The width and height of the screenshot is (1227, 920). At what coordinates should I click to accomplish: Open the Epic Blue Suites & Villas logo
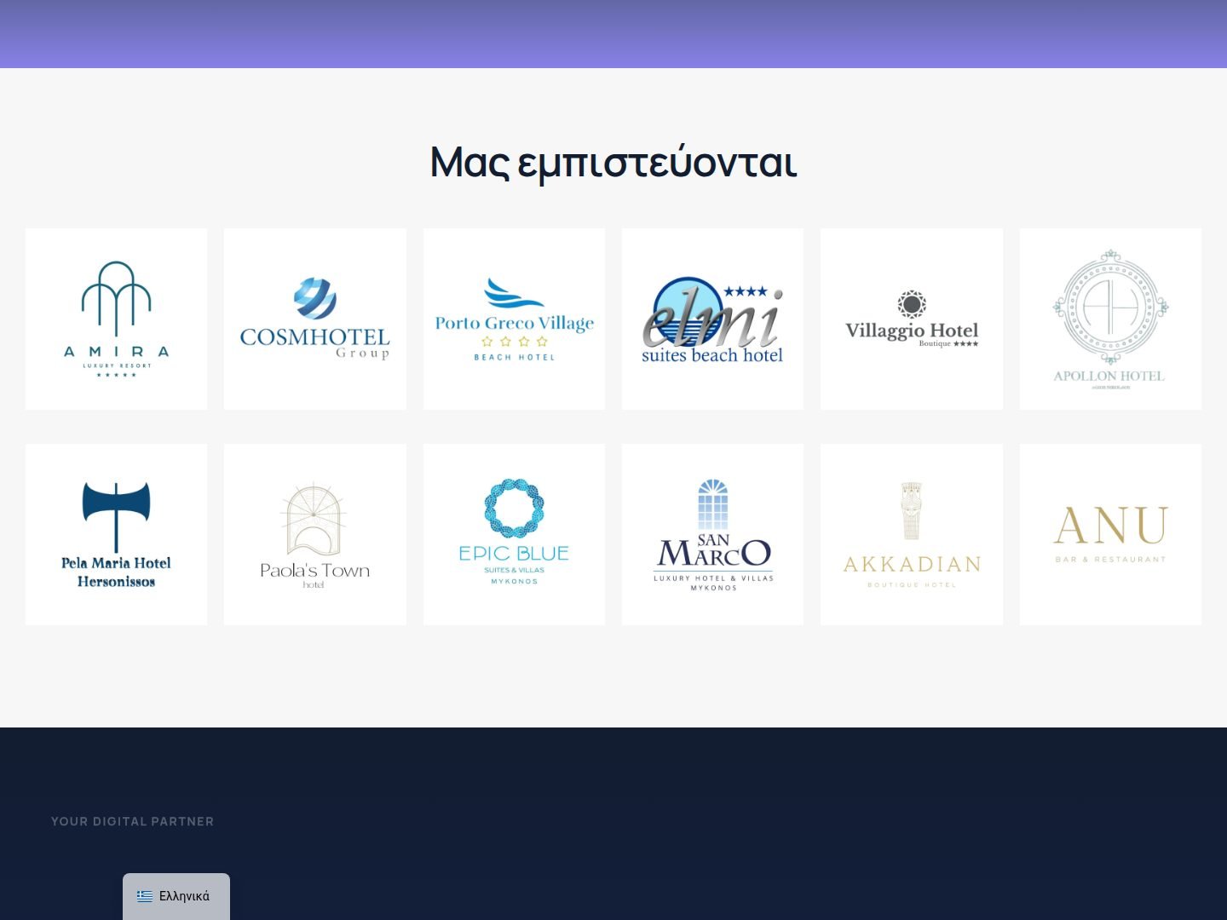click(514, 534)
